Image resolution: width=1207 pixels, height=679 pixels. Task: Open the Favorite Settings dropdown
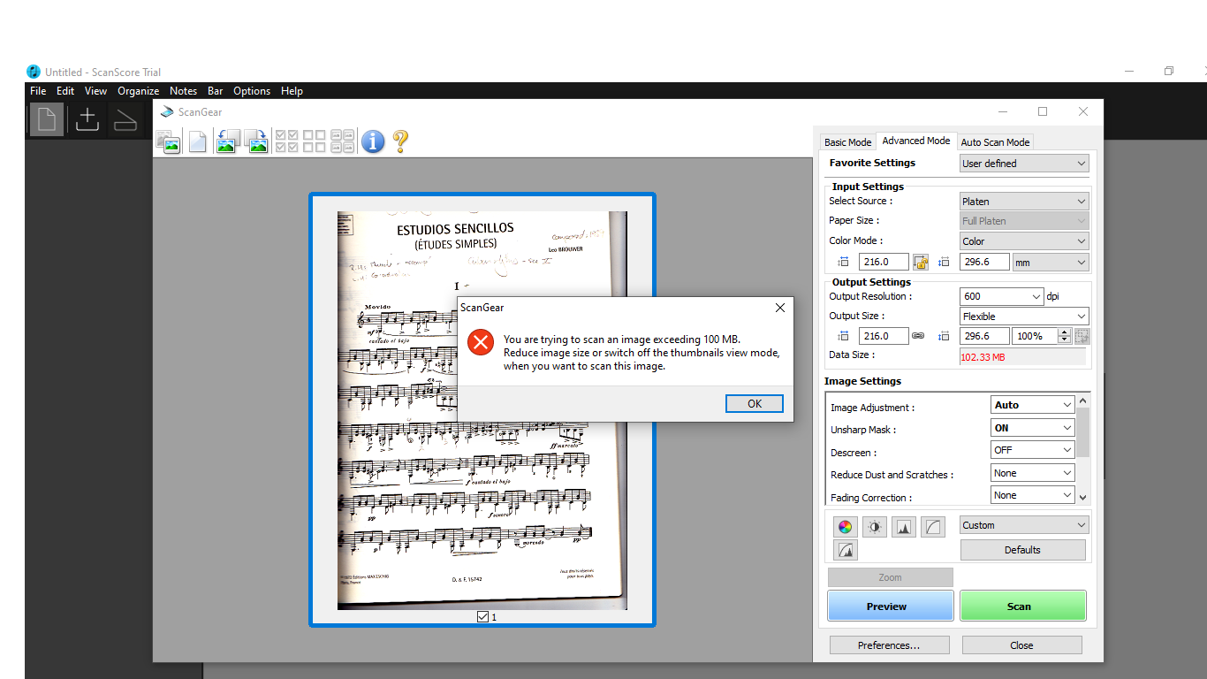point(1024,164)
